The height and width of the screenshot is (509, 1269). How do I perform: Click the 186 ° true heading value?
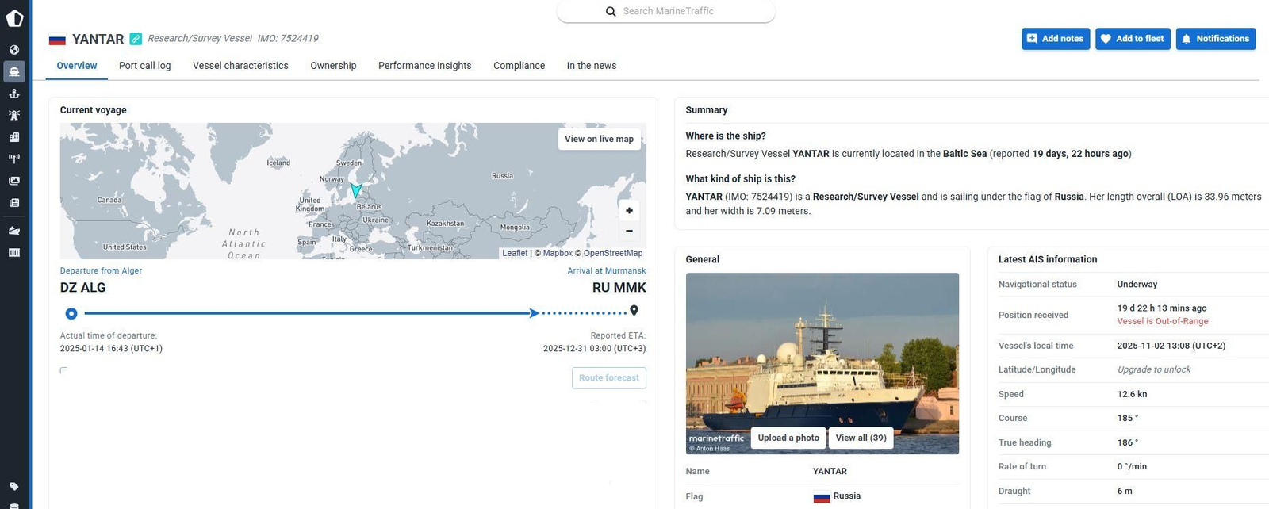click(1128, 442)
